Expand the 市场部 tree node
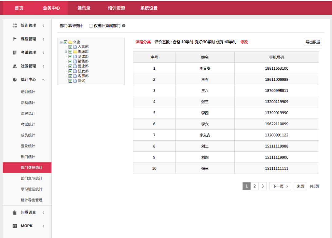Image resolution: width=332 pixels, height=238 pixels. coord(66,52)
